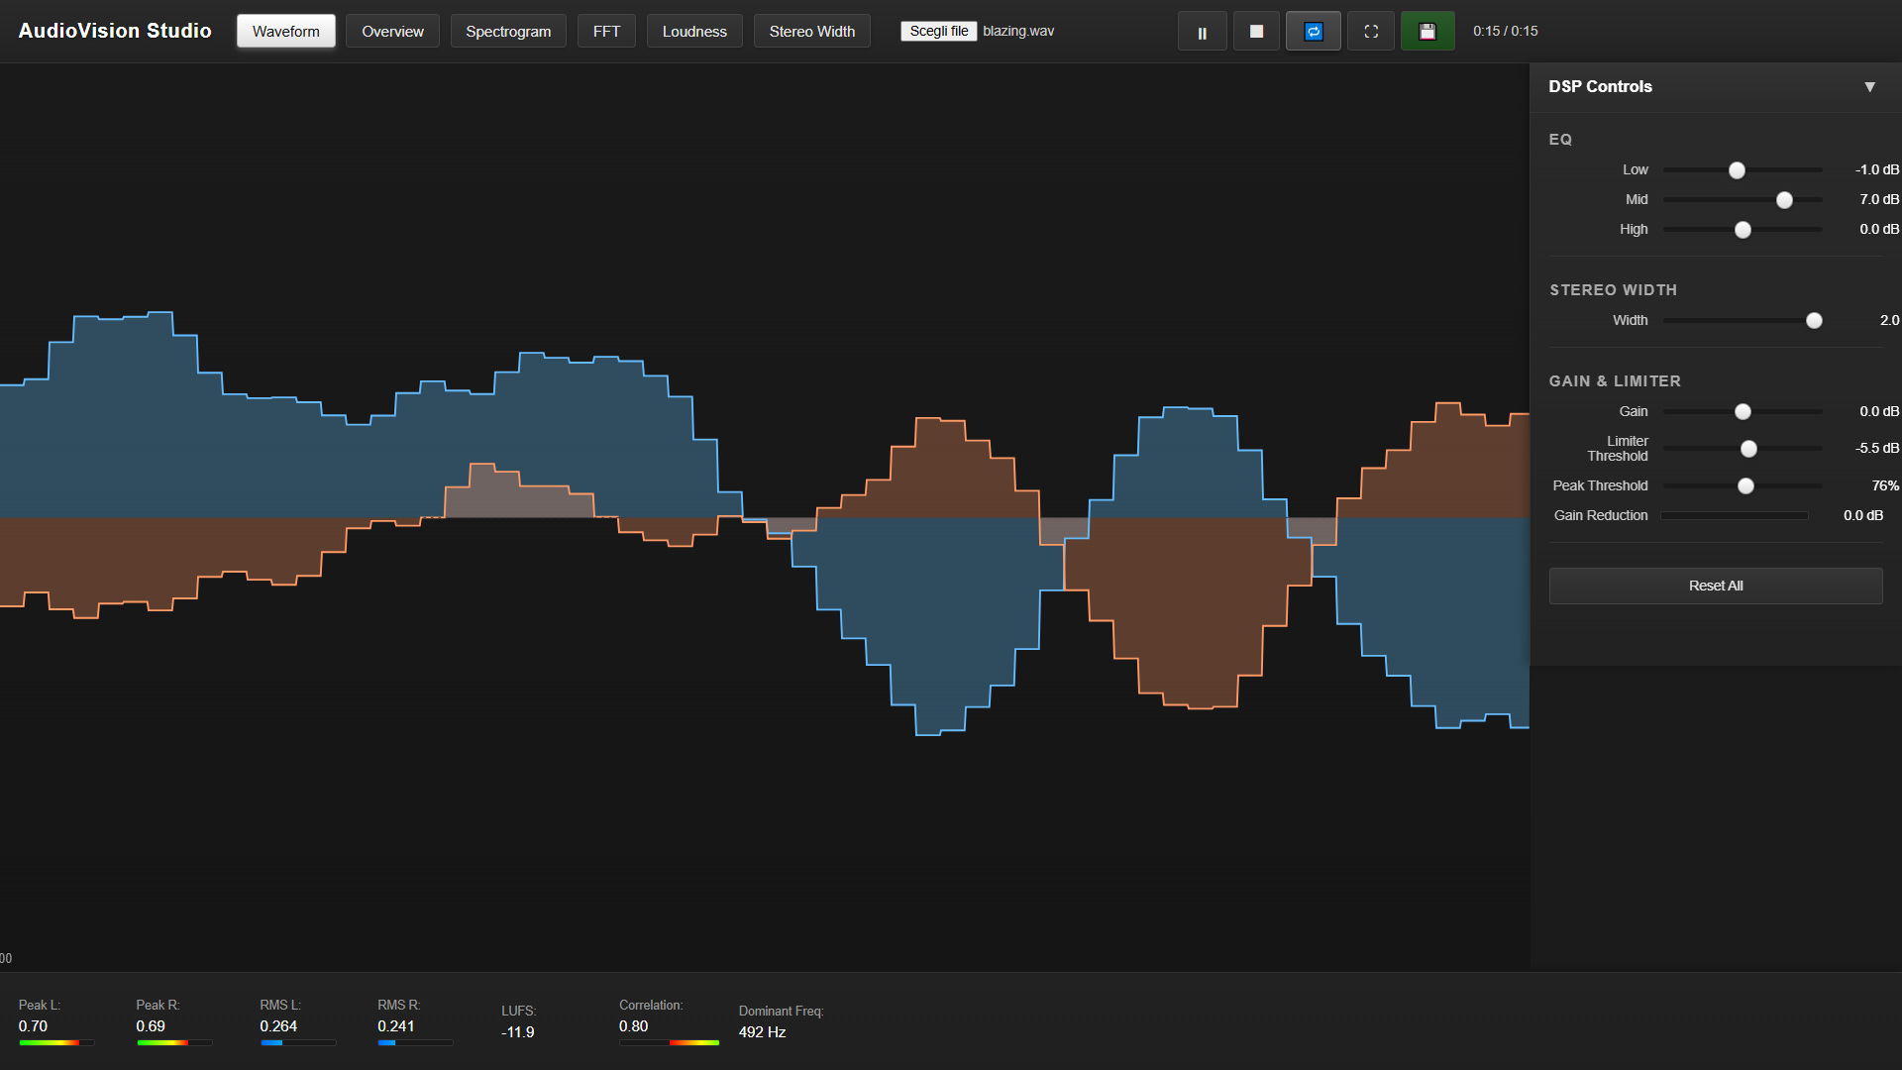
Task: Click the Stereo Width slider knob
Action: (1814, 321)
